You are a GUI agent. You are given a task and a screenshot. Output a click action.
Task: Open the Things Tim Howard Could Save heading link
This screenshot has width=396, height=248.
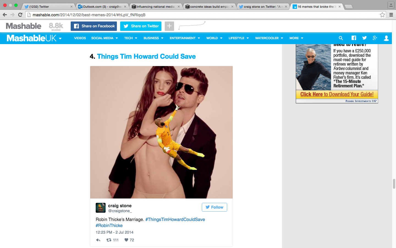[146, 56]
